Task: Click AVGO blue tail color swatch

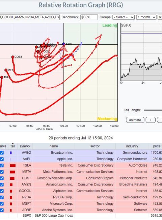Action: click(x=11, y=153)
